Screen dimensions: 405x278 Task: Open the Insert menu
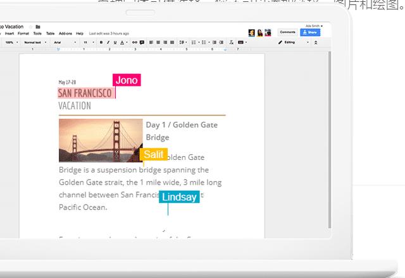coord(9,33)
